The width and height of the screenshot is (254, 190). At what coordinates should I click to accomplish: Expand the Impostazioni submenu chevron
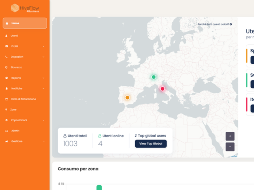tap(43, 120)
